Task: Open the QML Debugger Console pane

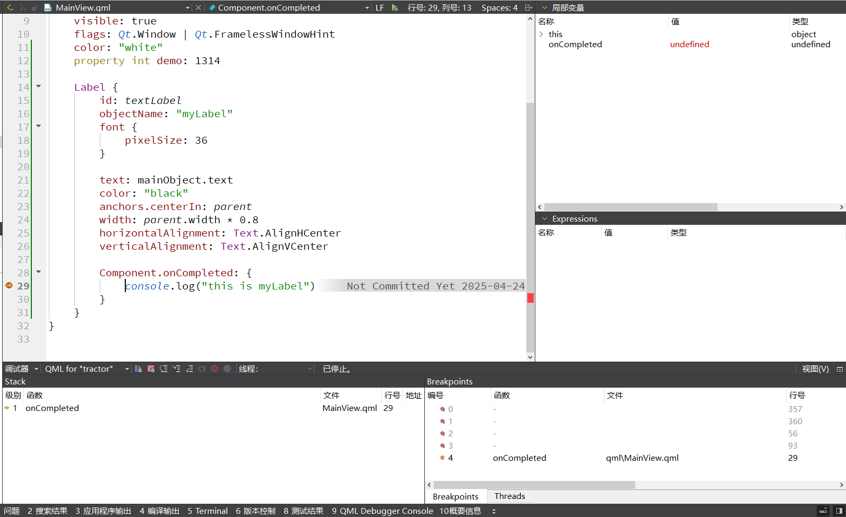Action: coord(382,511)
